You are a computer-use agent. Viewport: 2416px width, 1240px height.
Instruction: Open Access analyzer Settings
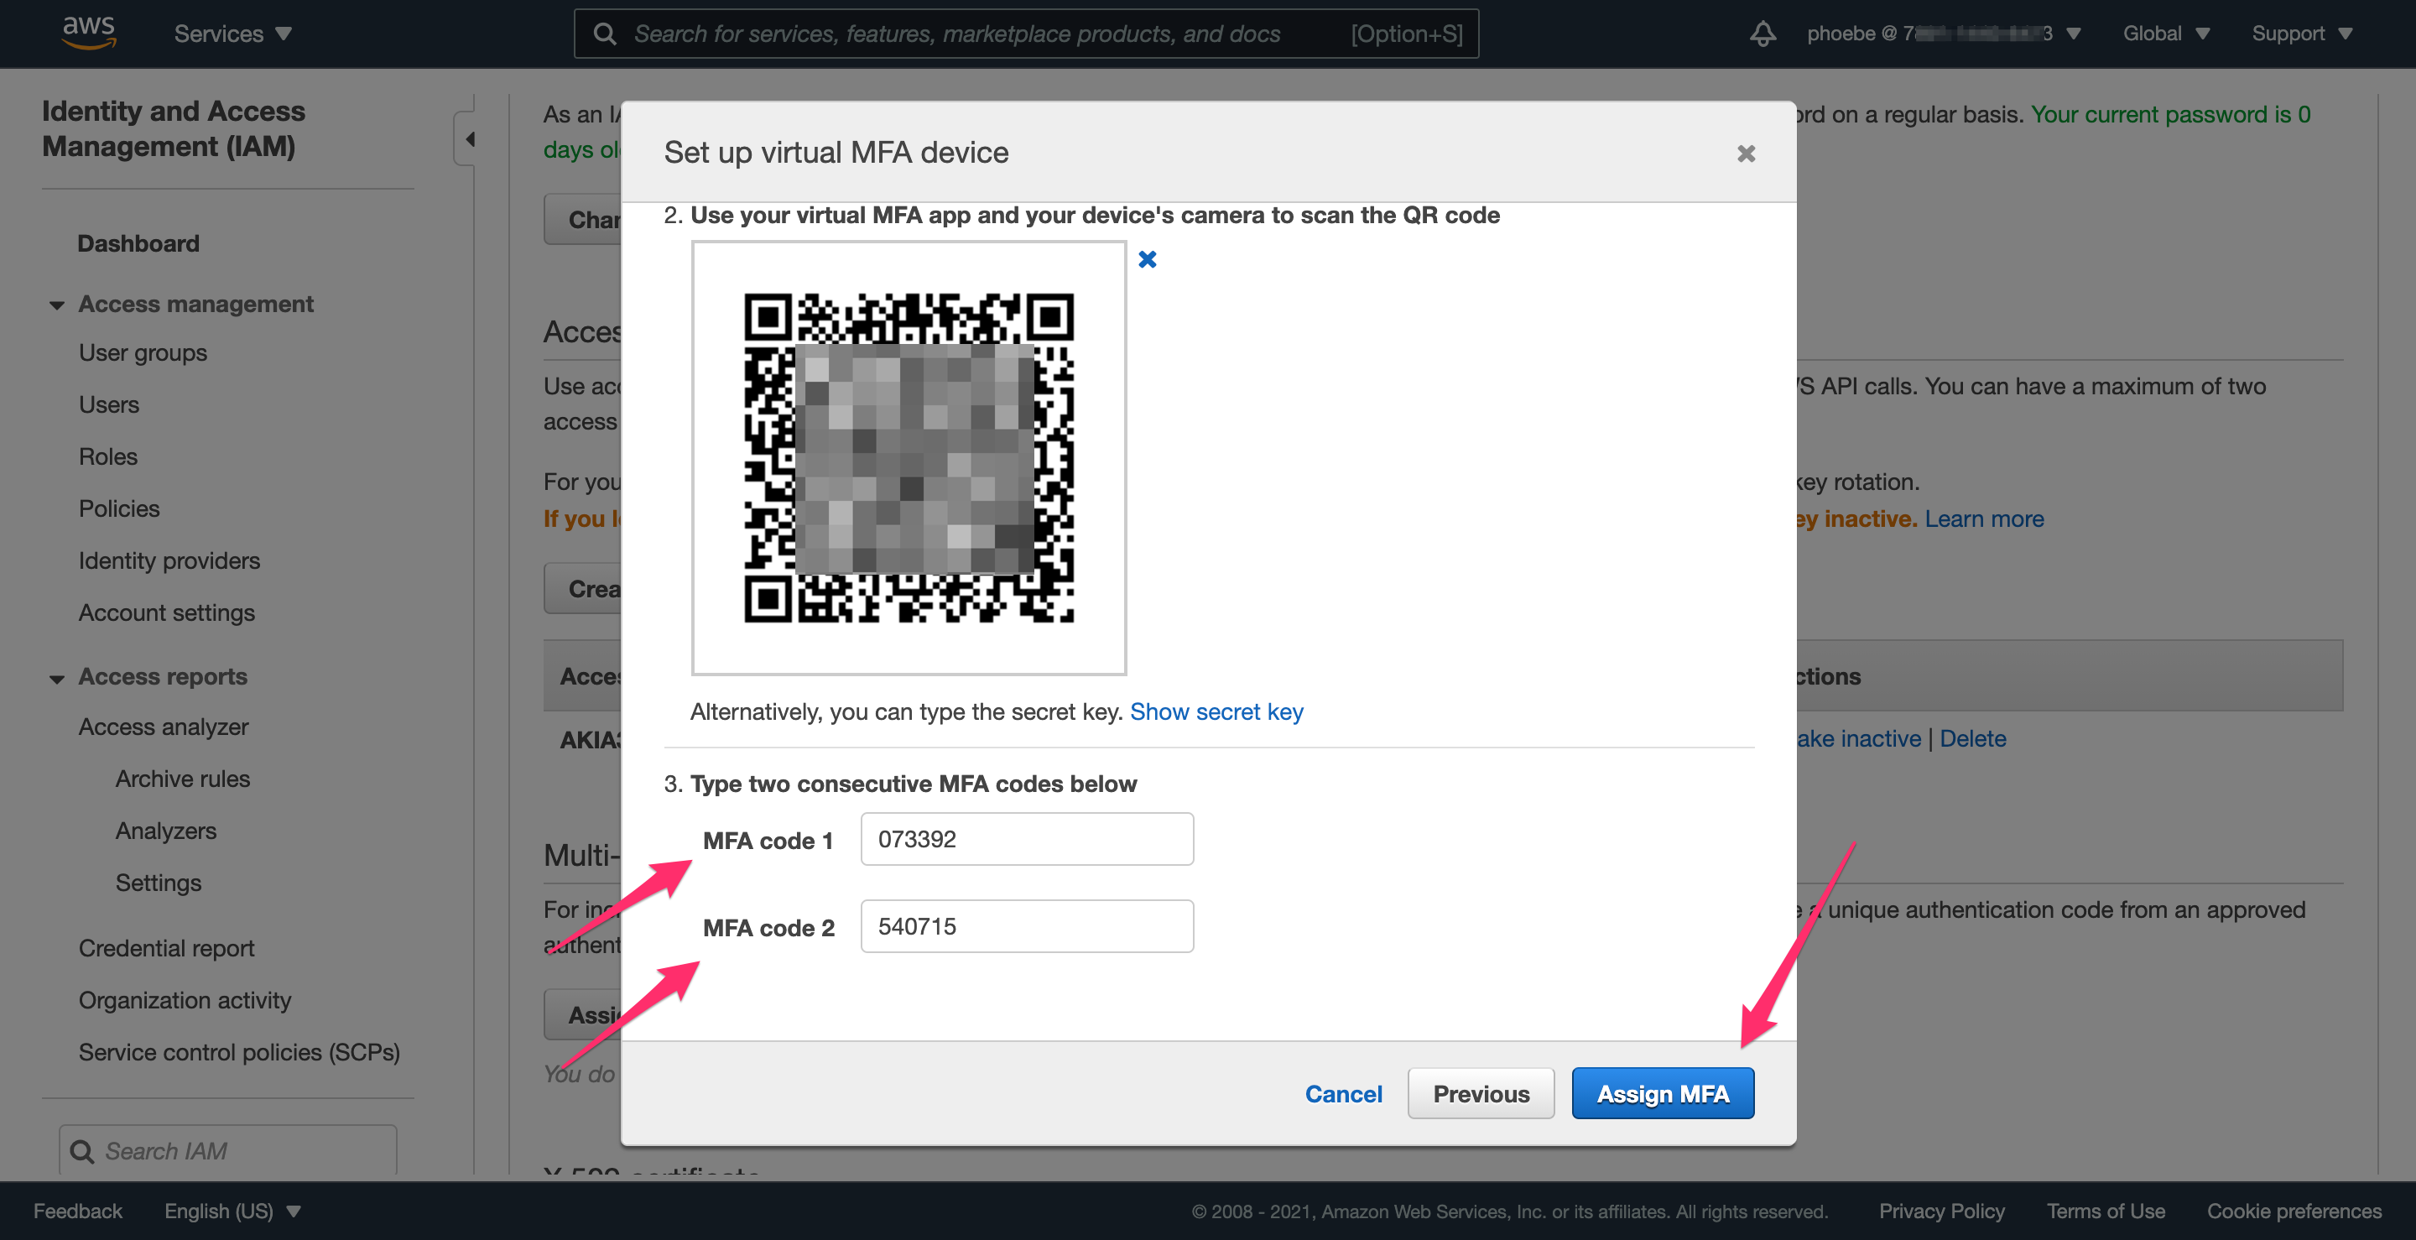click(x=158, y=883)
